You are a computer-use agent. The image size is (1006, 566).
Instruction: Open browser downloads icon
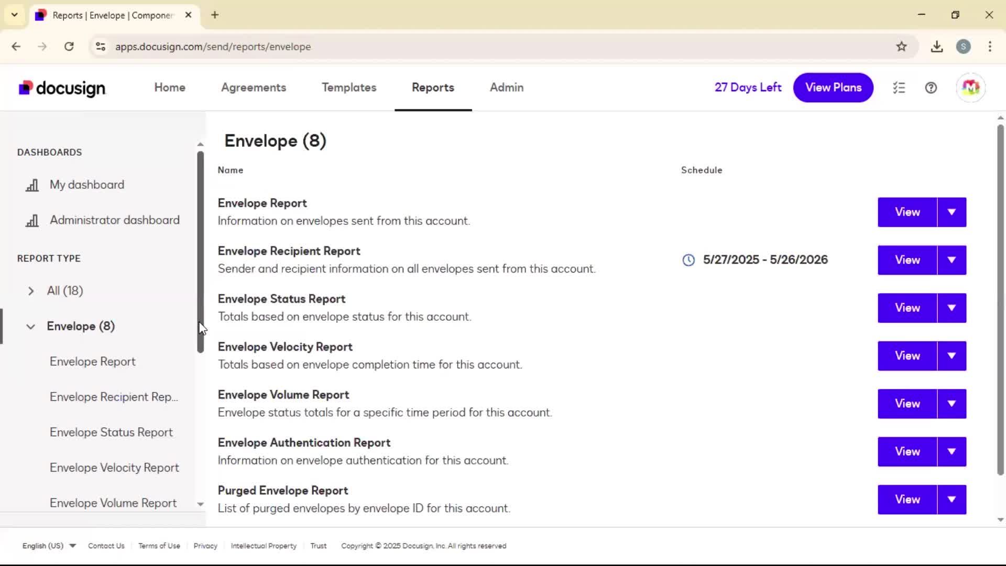pyautogui.click(x=937, y=47)
